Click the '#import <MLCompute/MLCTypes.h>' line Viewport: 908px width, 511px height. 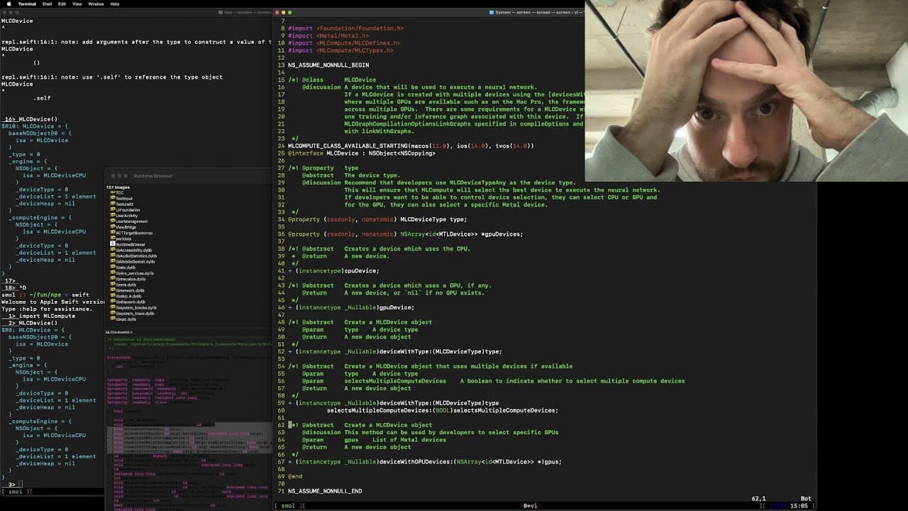pos(340,50)
